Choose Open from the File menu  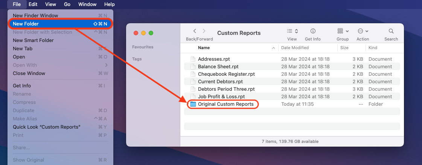[x=60, y=57]
